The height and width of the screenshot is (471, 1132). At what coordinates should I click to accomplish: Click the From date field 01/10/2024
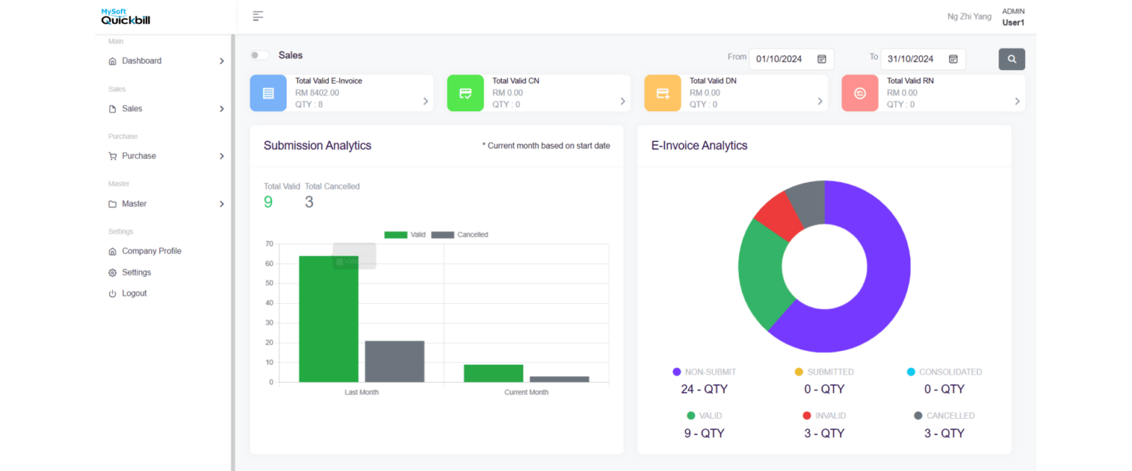tap(792, 59)
